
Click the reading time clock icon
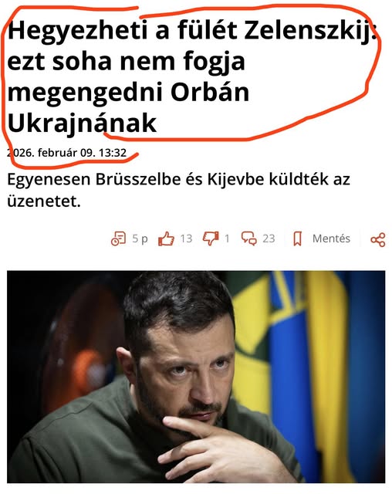click(x=118, y=239)
